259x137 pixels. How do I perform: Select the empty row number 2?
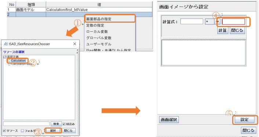tap(12, 15)
